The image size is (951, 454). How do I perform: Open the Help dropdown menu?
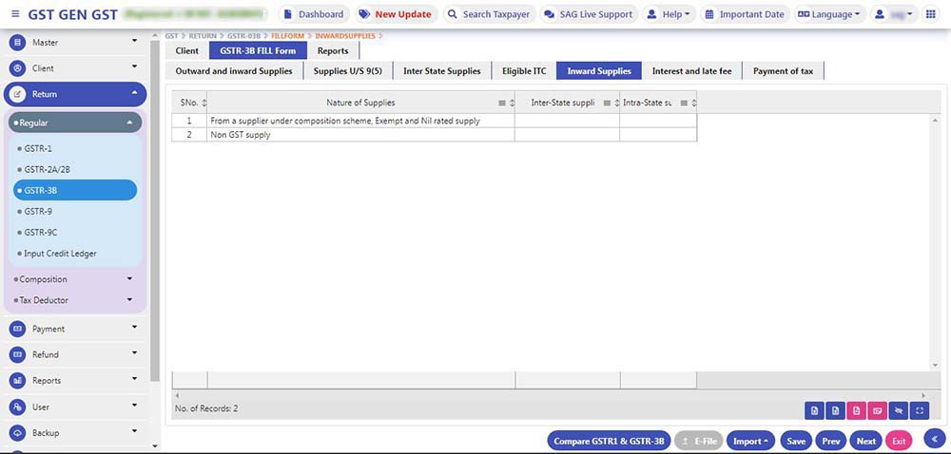(x=669, y=14)
